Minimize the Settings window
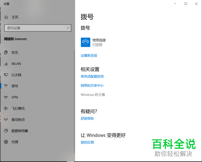Viewport: 202px width, 162px height. 175,4
